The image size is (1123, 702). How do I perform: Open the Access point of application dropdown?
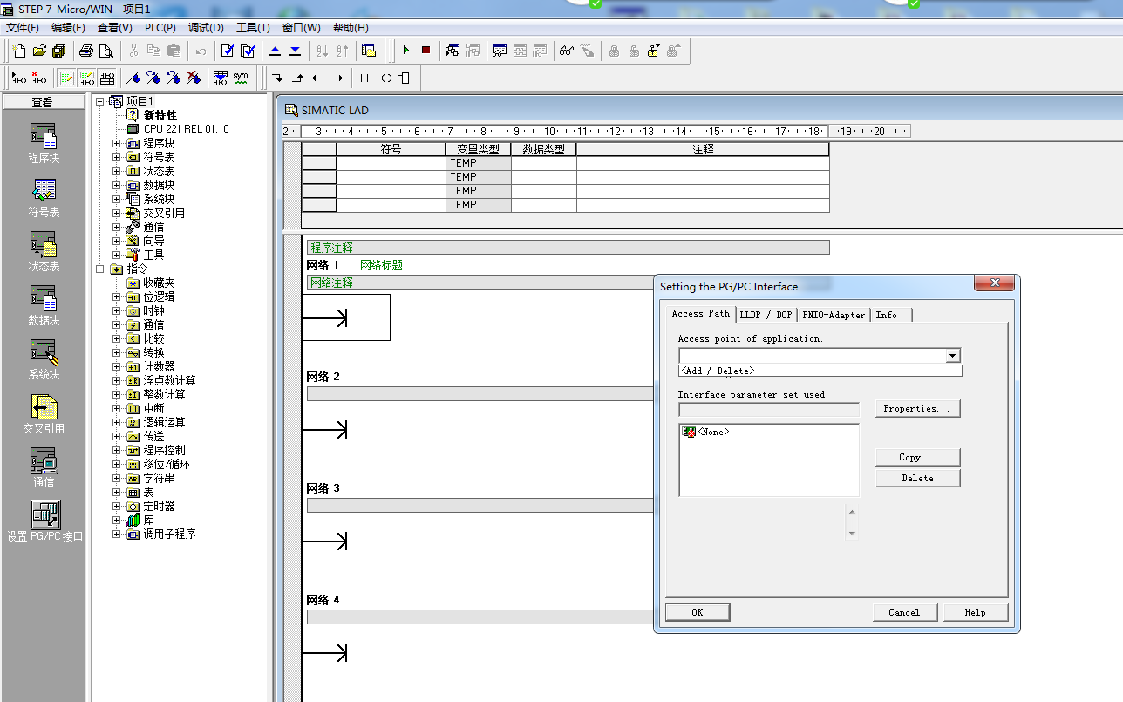point(953,356)
